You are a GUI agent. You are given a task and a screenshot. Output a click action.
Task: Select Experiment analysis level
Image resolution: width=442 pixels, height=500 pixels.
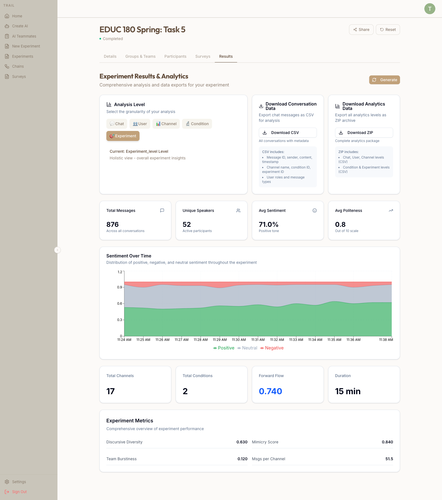(x=123, y=136)
